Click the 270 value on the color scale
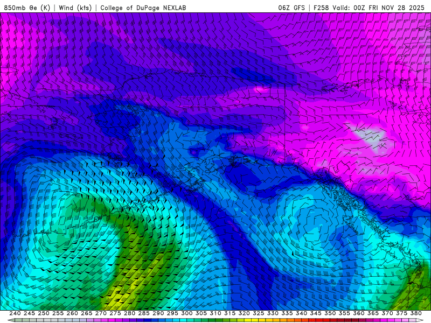The width and height of the screenshot is (431, 323). point(101,313)
